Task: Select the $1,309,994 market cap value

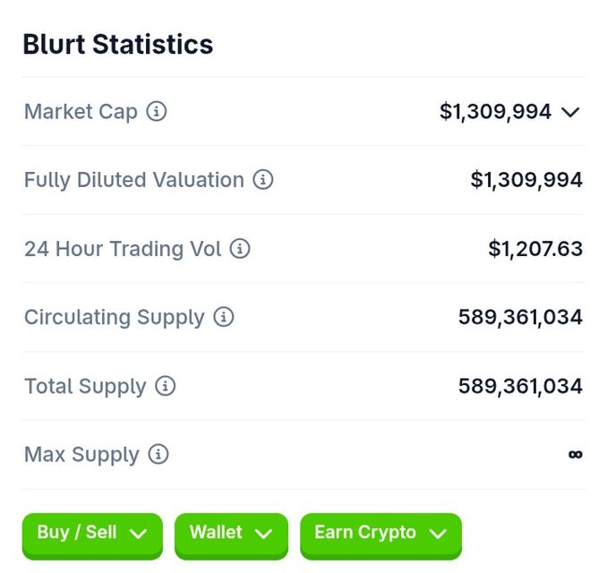Action: (495, 112)
